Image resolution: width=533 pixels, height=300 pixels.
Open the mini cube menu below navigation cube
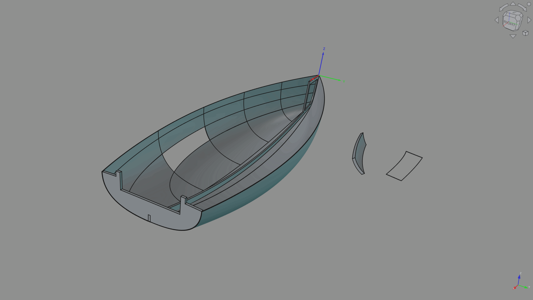(525, 33)
